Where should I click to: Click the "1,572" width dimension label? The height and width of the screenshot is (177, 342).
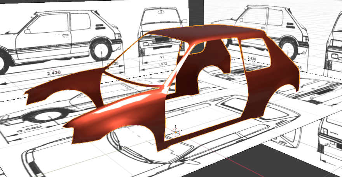click(162, 64)
